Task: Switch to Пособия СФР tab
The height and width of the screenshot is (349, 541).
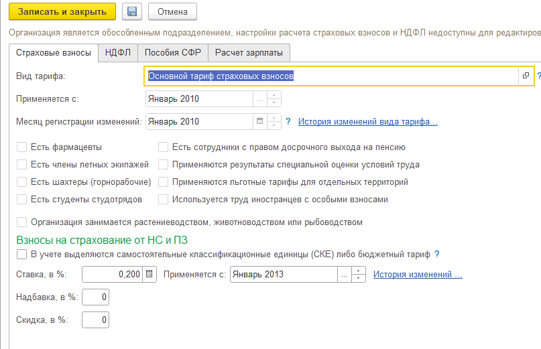Action: coord(173,52)
